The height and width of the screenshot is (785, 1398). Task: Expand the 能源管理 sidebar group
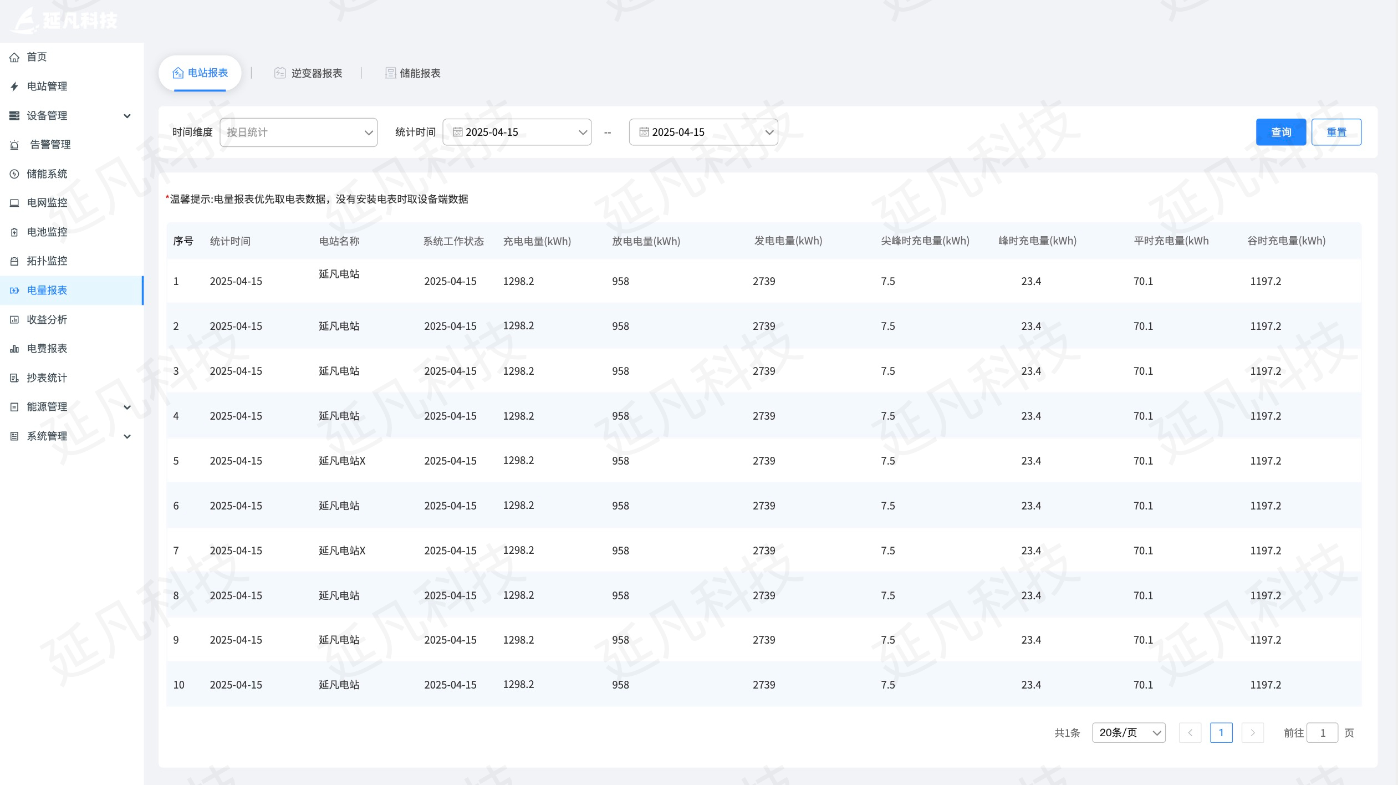[x=128, y=407]
